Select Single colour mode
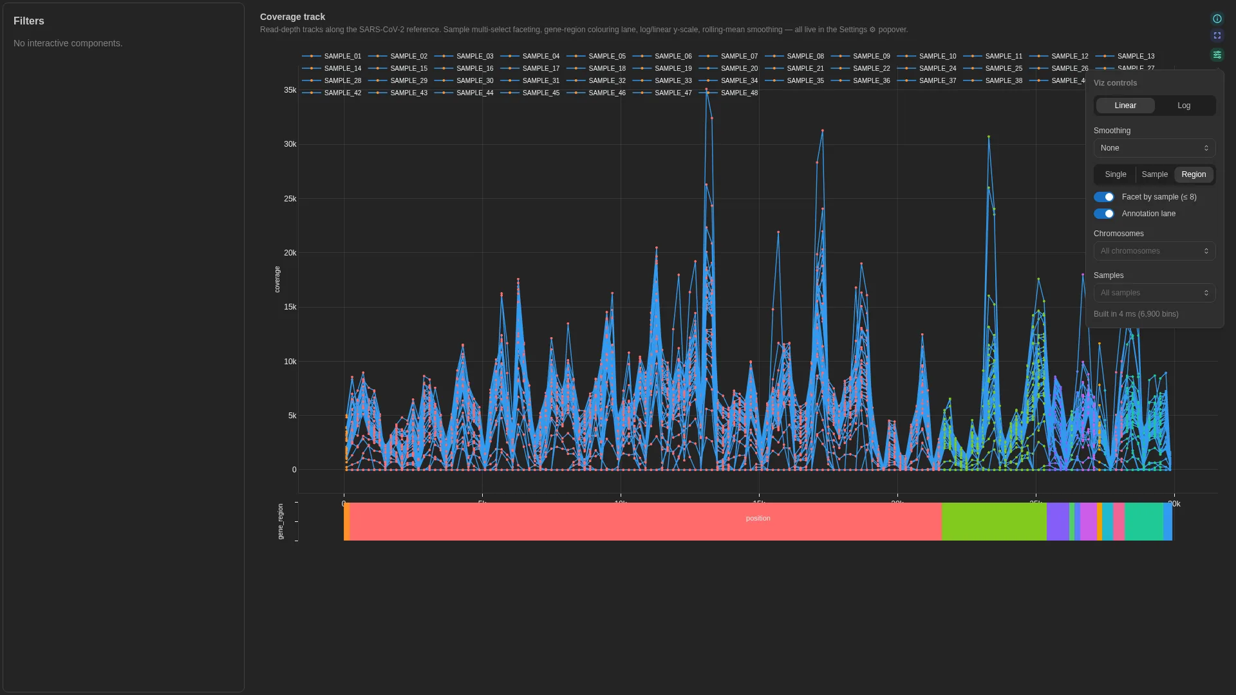1236x695 pixels. coord(1116,174)
